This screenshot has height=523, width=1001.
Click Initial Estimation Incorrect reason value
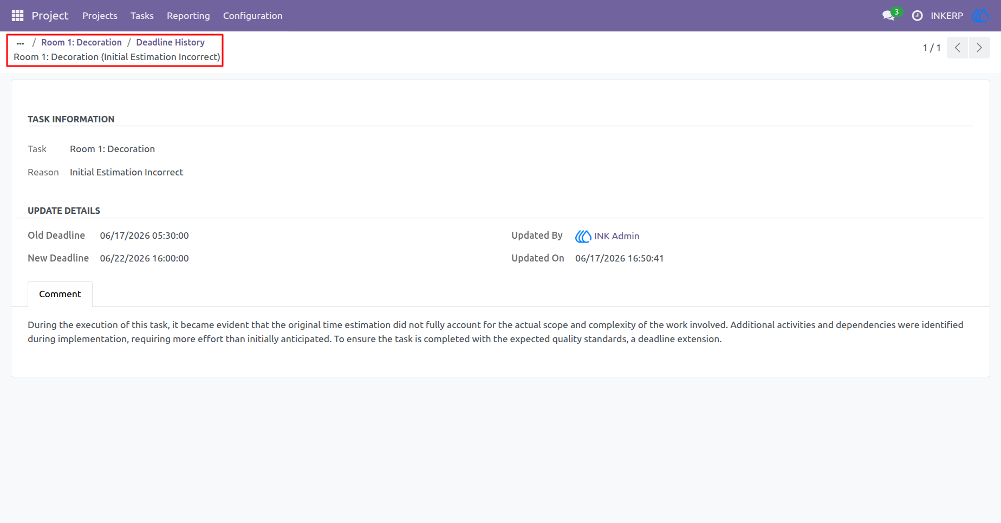(126, 172)
